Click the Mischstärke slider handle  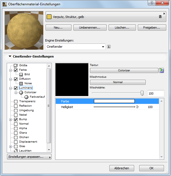point(142,93)
